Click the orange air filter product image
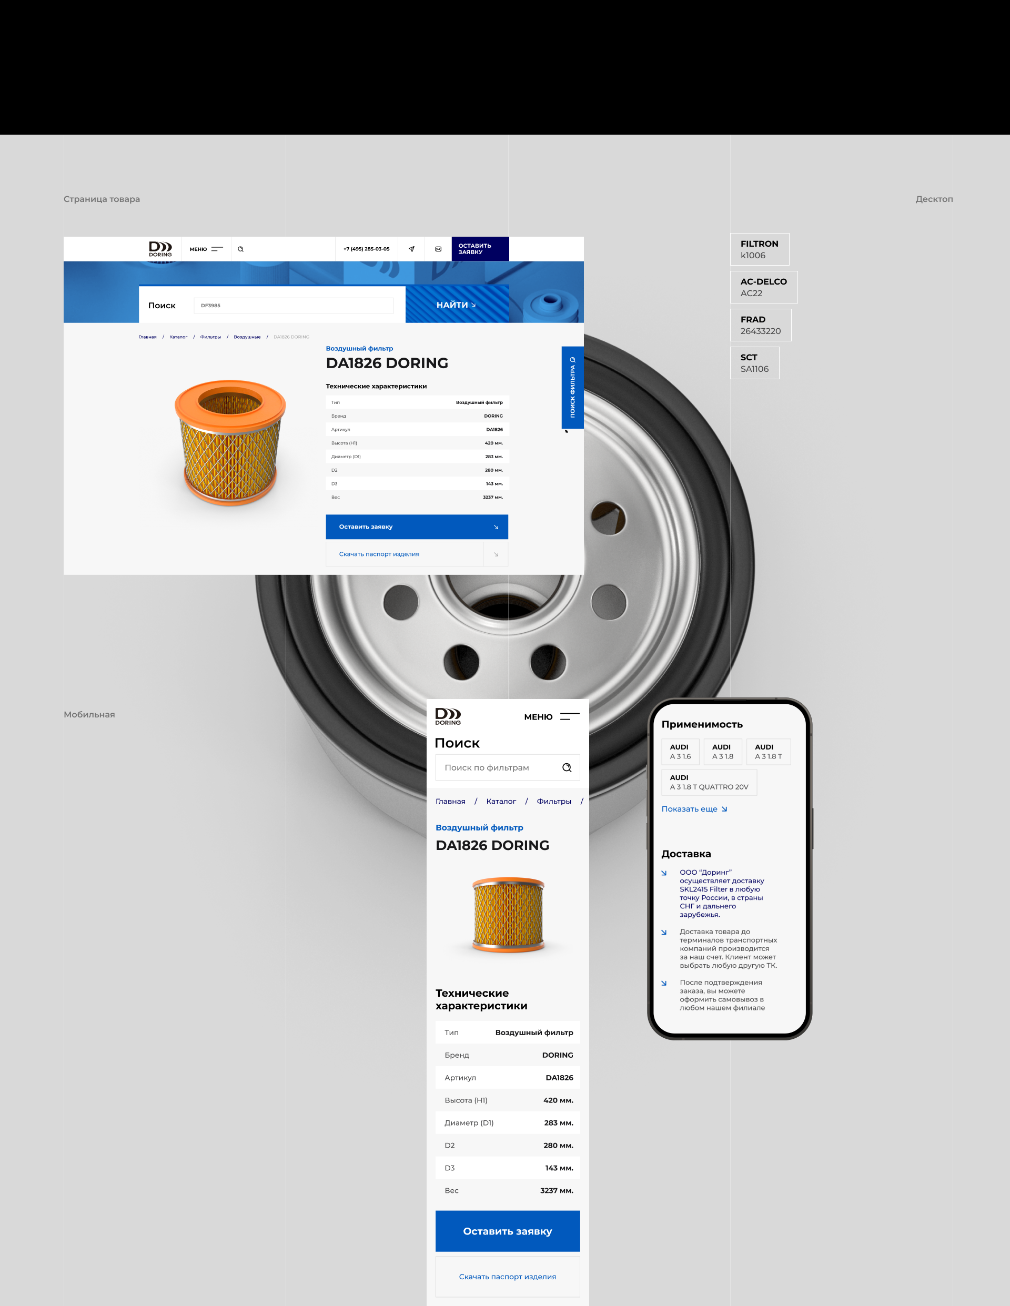 coord(230,442)
